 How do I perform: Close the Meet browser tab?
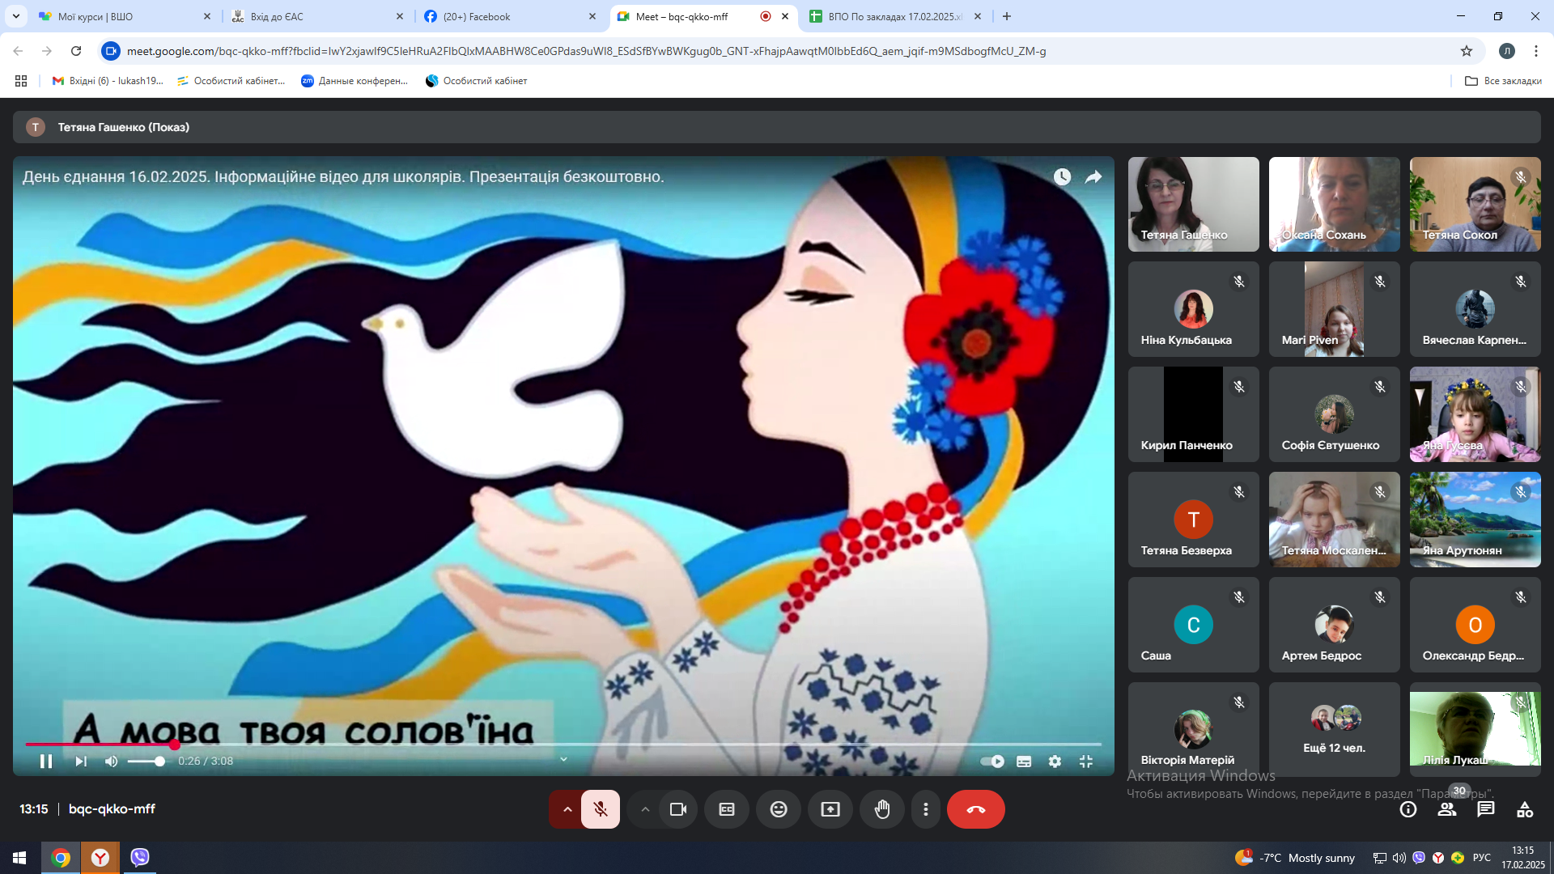[785, 16]
